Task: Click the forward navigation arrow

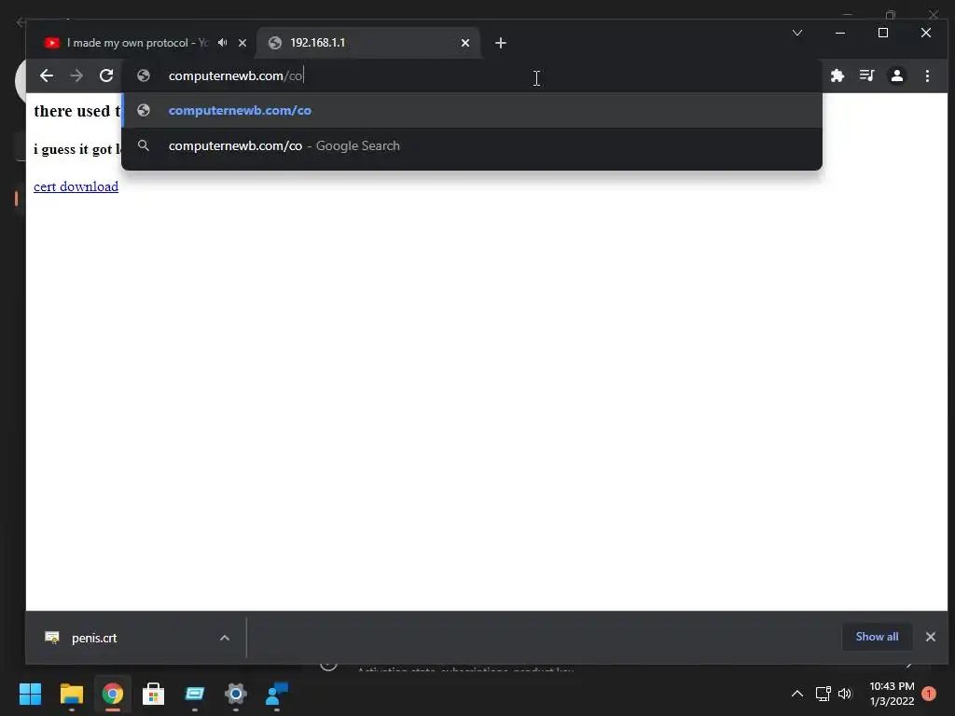Action: [x=76, y=76]
